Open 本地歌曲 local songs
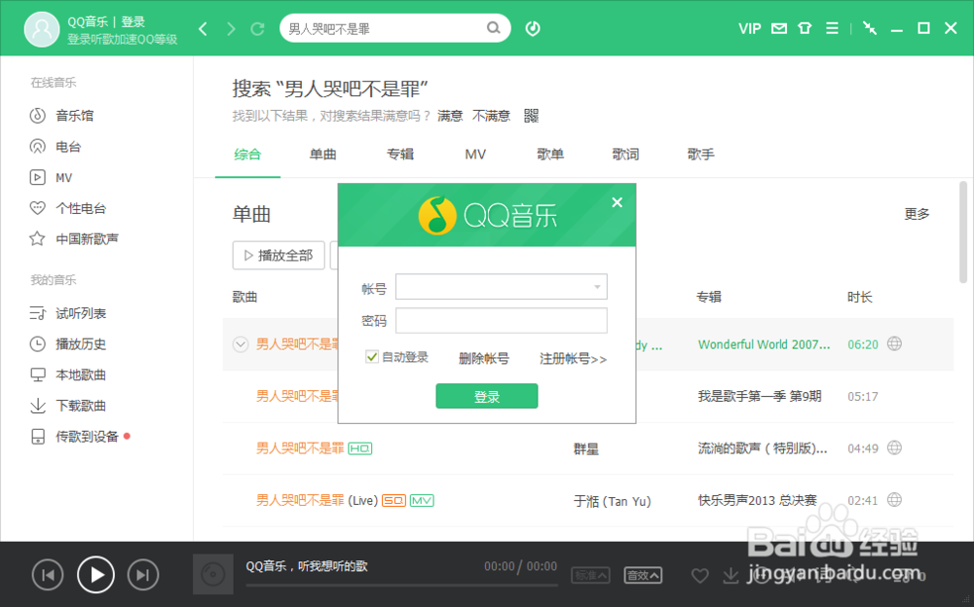Image resolution: width=974 pixels, height=607 pixels. coord(68,375)
